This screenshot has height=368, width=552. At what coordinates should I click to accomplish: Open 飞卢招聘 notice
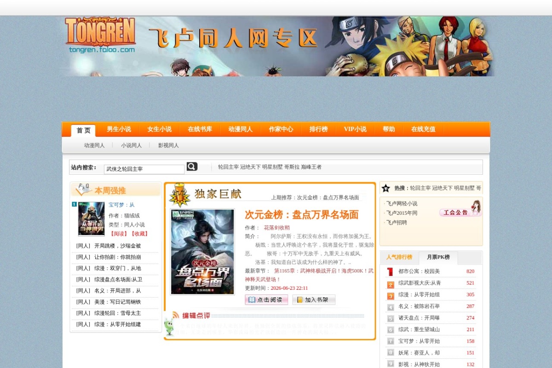tap(397, 223)
